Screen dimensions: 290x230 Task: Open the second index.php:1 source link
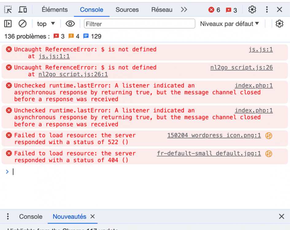[x=254, y=110]
